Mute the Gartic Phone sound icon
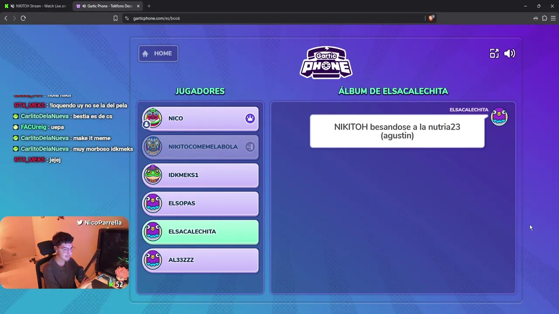 (x=510, y=53)
